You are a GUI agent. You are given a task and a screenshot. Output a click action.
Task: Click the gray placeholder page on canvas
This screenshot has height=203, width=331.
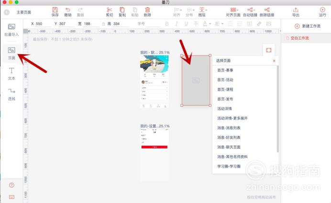[x=196, y=80]
